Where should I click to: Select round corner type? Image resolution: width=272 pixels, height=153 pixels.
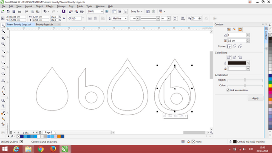[235, 46]
